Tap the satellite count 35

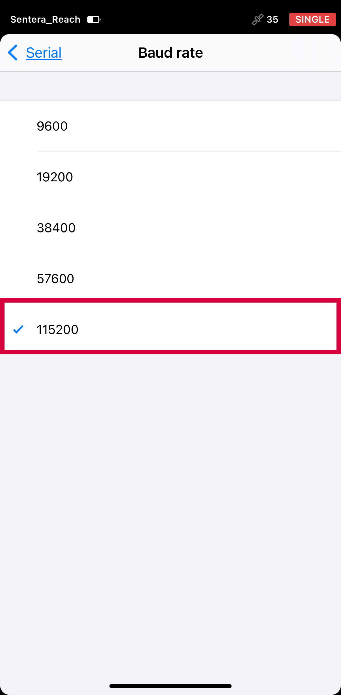pyautogui.click(x=272, y=19)
